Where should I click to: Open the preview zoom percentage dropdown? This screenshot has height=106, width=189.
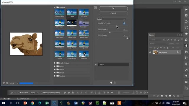pos(17,83)
